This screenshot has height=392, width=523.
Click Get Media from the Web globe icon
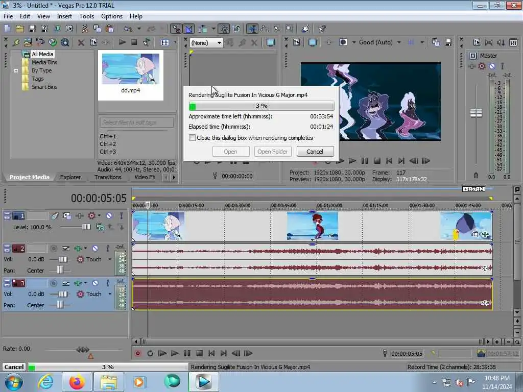coord(53,42)
